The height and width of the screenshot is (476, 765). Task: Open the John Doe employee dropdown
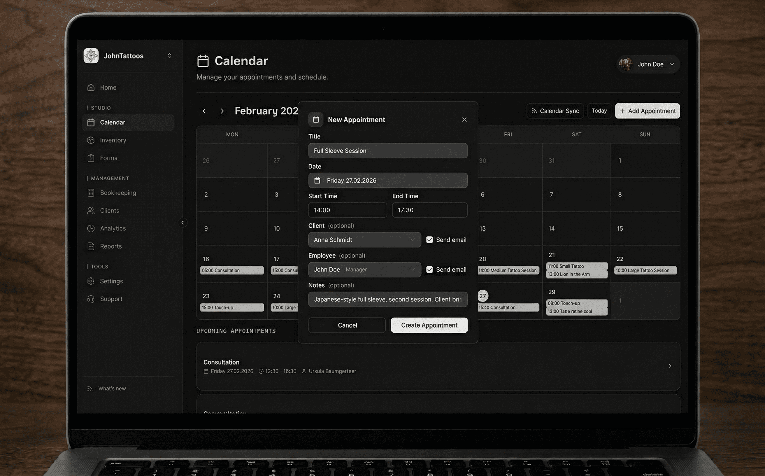click(x=364, y=269)
